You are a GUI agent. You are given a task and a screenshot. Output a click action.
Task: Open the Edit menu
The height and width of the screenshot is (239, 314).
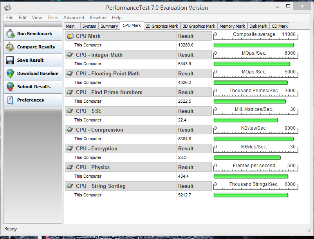pos(23,18)
